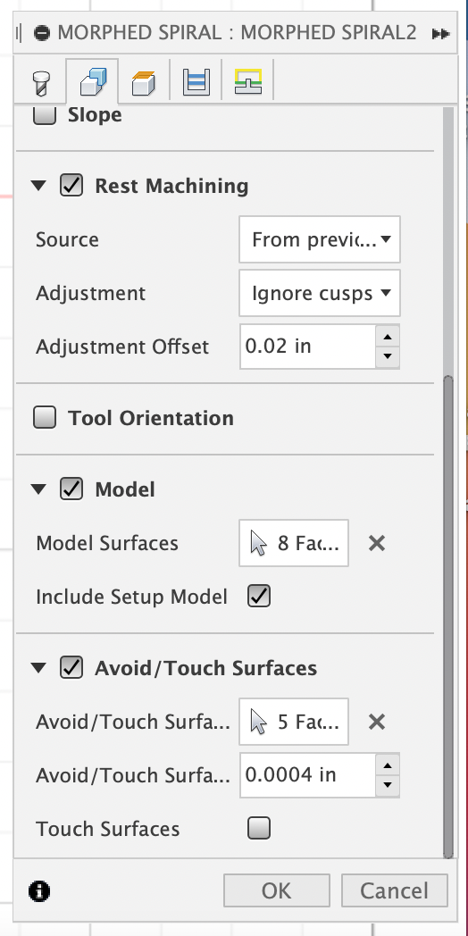Click the dialog's vertical scrollbar

point(449,618)
